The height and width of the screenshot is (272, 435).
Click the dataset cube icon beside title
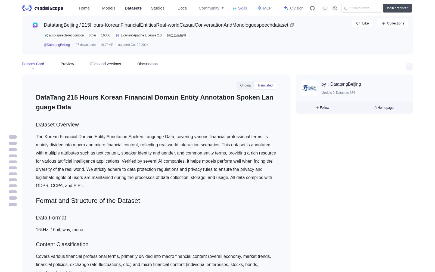[x=35, y=25]
